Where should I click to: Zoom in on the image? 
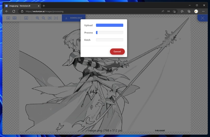pyautogui.click(x=37, y=18)
